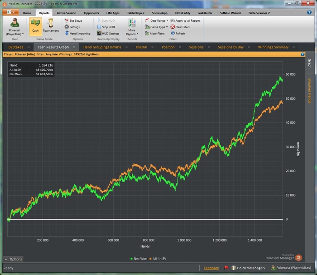Click Clear Filters

click(180, 27)
